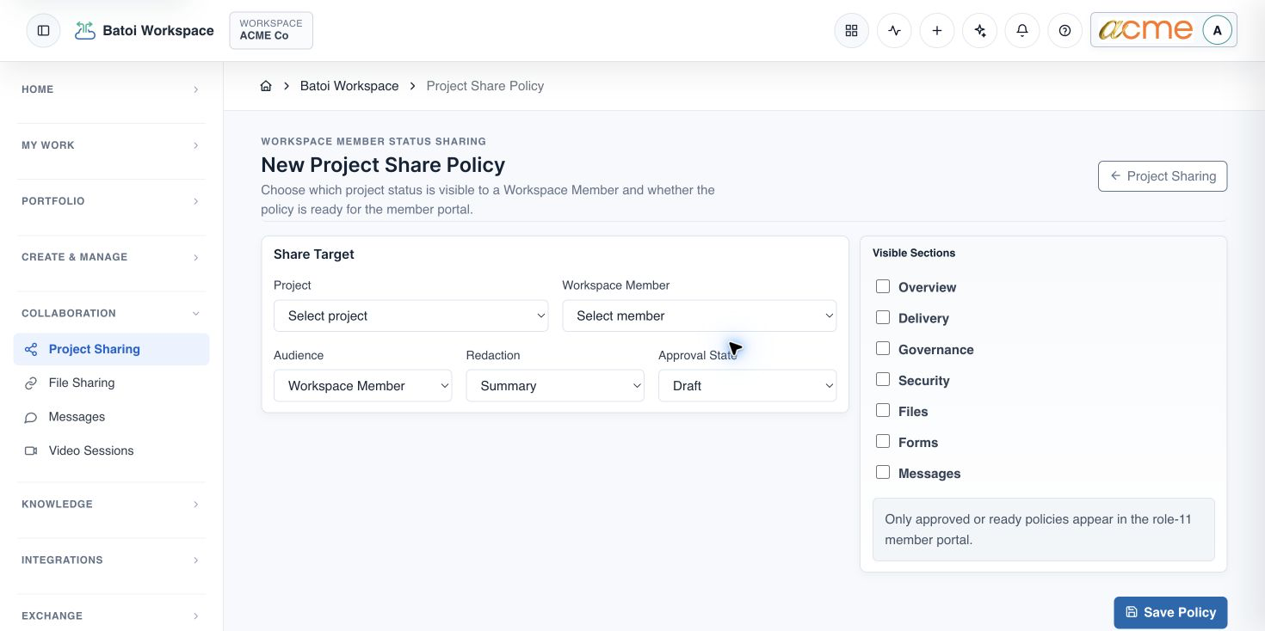This screenshot has width=1265, height=631.
Task: Click the Share Target heading
Action: coord(314,254)
